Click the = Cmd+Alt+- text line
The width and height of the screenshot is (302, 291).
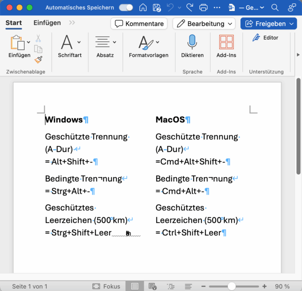pyautogui.click(x=180, y=191)
